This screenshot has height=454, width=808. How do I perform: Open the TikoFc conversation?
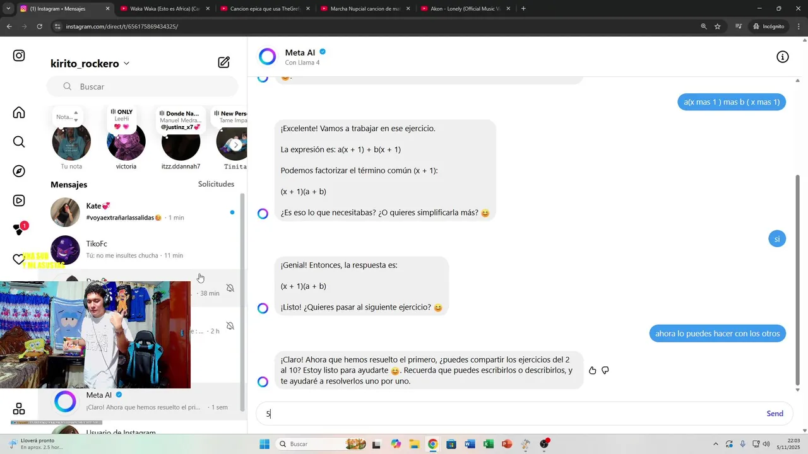coord(143,250)
